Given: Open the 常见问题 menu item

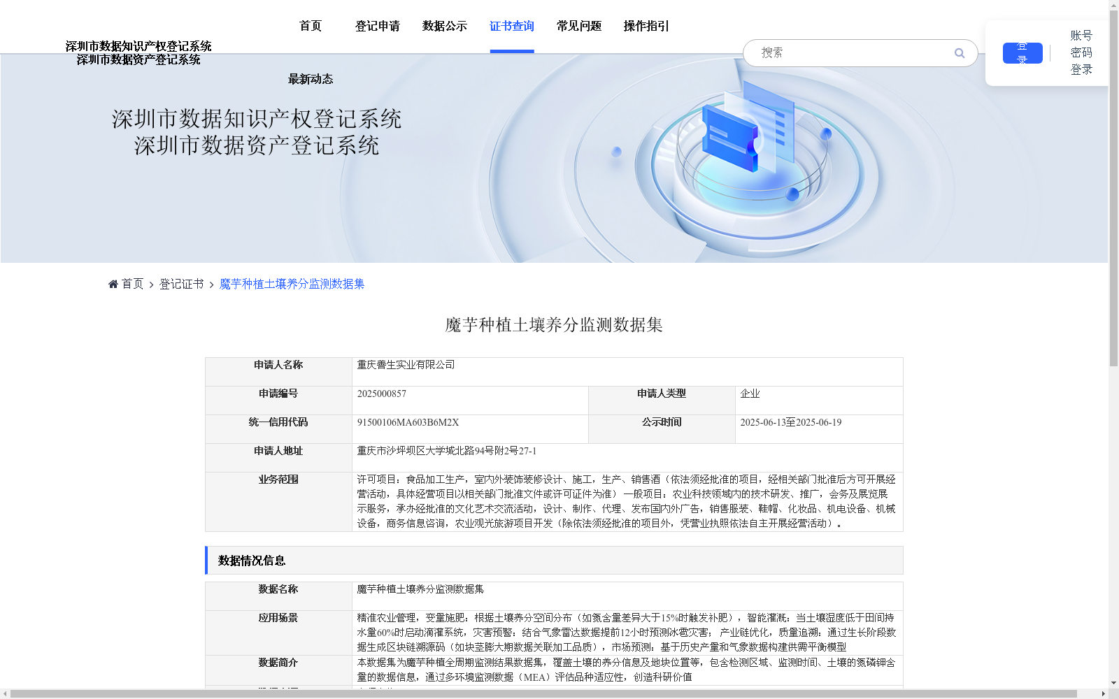Looking at the screenshot, I should (x=579, y=26).
